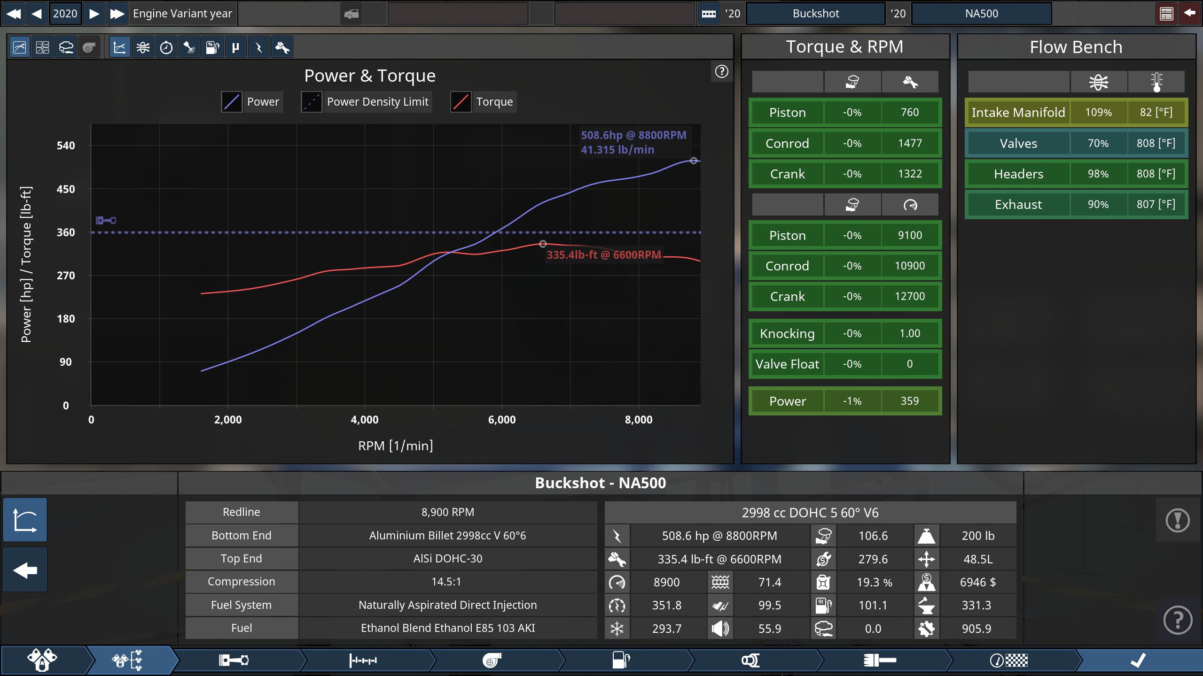Switch to four-graph grid view

click(43, 47)
